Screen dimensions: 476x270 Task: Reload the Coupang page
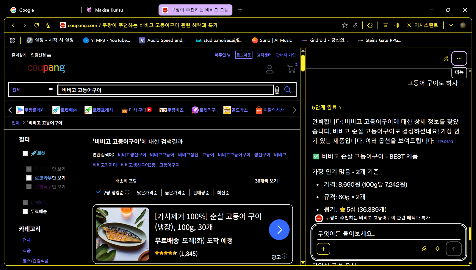pos(37,25)
